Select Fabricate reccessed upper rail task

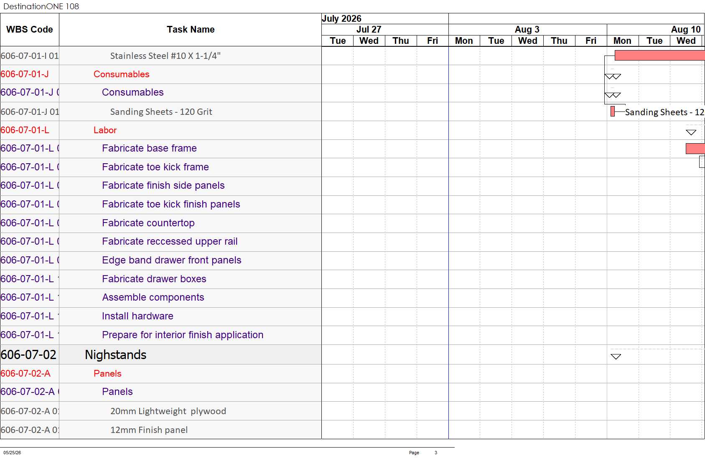(x=170, y=241)
